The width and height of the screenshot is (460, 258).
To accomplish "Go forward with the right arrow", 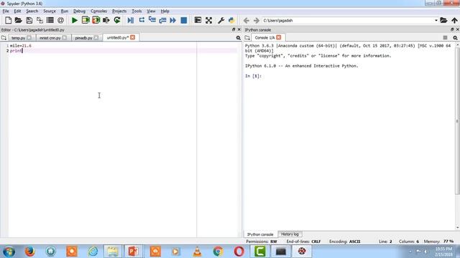I will tap(257, 21).
